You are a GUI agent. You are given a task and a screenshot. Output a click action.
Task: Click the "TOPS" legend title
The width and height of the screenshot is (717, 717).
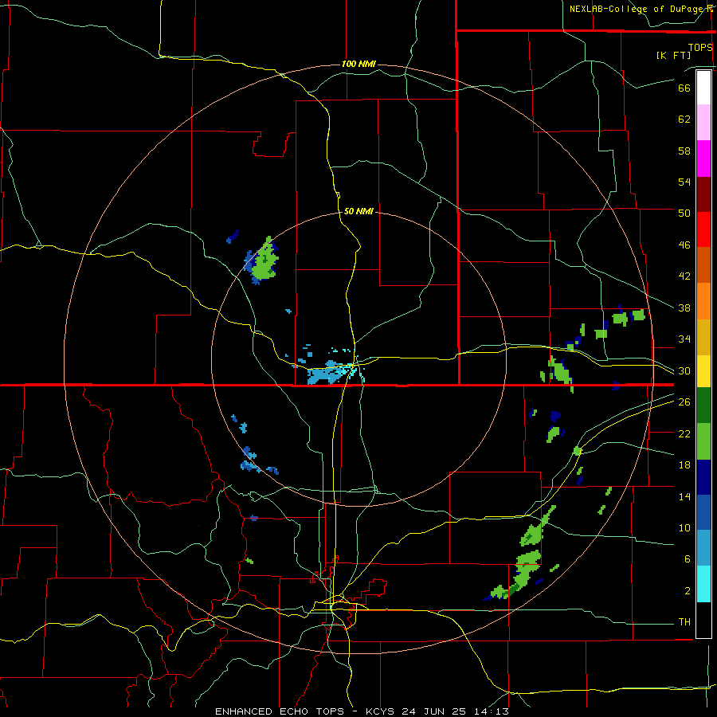click(700, 48)
